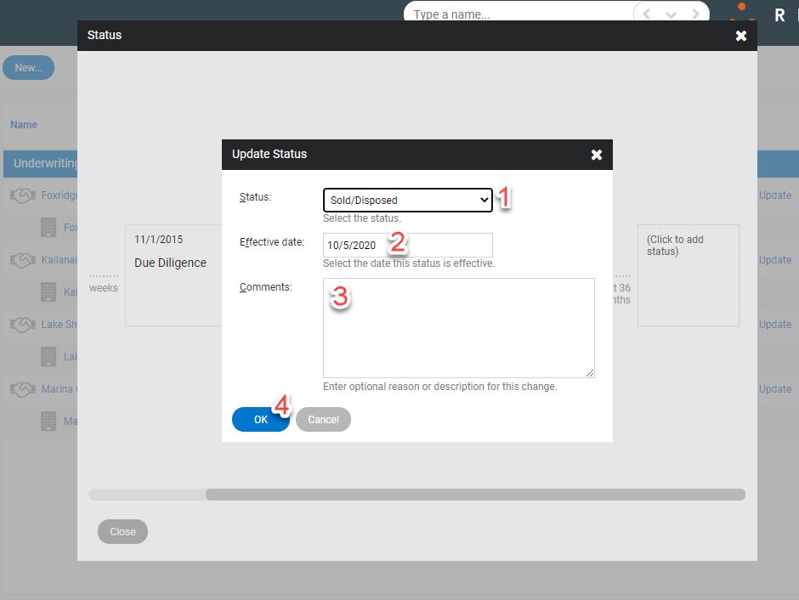Open the Foxridge deal name
The image size is (799, 600).
point(59,195)
